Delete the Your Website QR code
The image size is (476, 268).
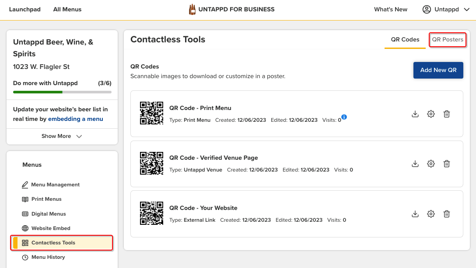tap(446, 214)
